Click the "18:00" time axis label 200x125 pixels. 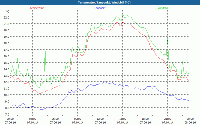tap(145, 119)
